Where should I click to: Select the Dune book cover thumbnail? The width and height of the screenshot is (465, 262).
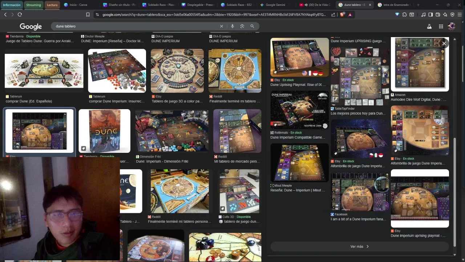click(104, 131)
